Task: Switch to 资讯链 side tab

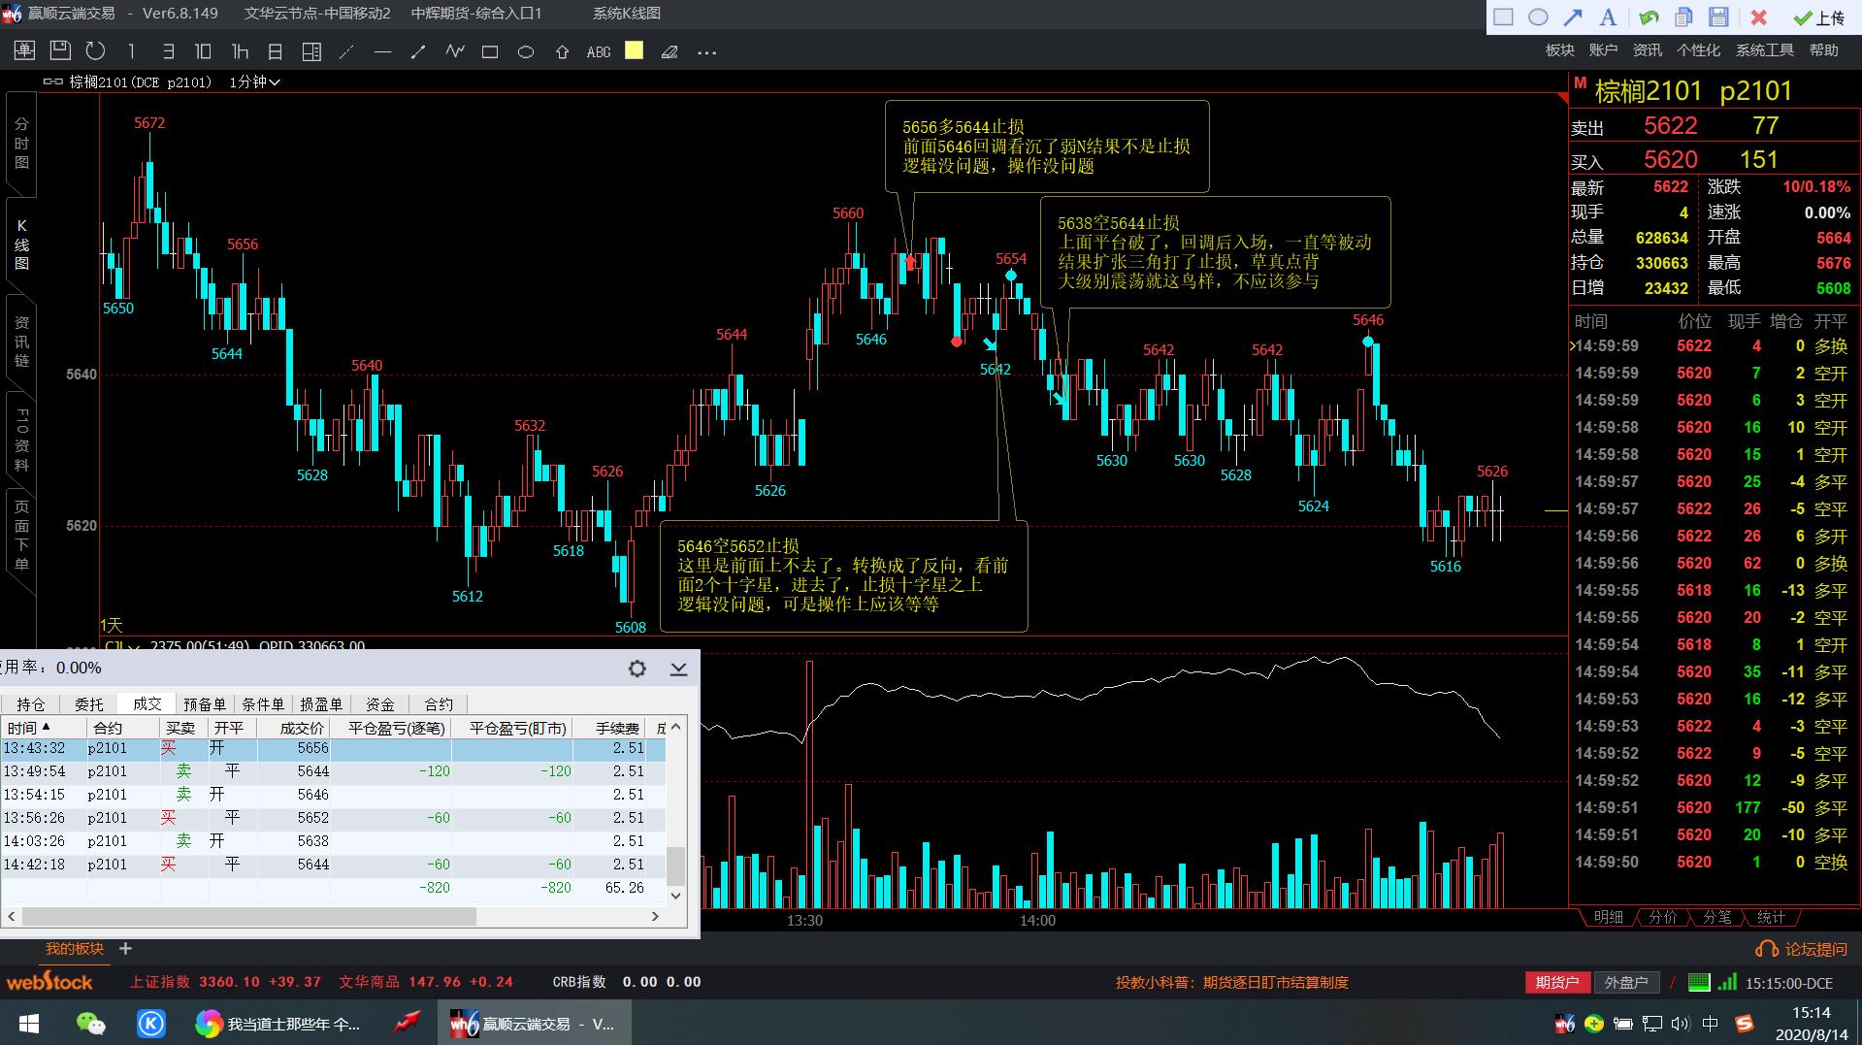Action: [21, 342]
